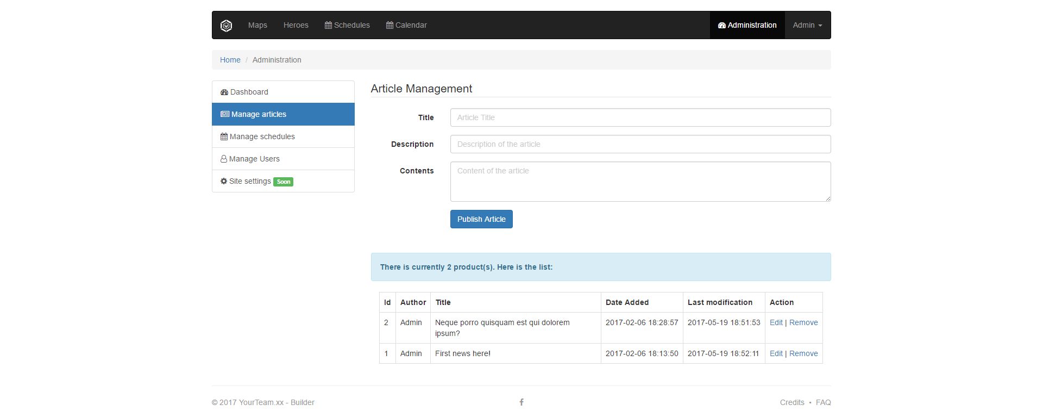
Task: Remove the 'First news here!' article
Action: coord(803,353)
